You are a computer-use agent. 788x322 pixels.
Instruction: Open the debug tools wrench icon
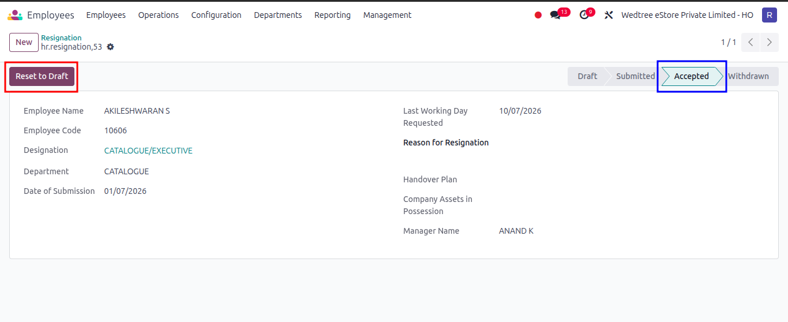(x=609, y=15)
